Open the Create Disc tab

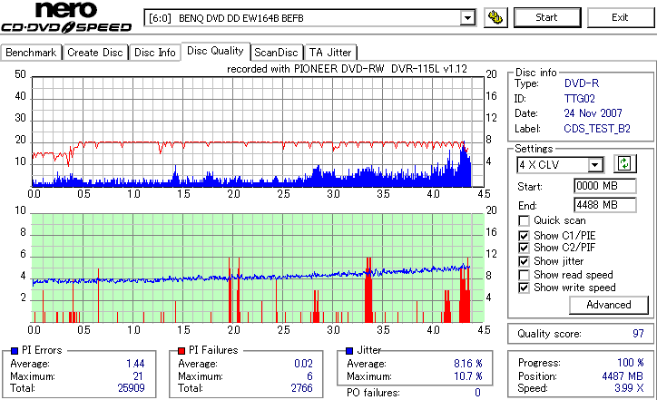click(x=95, y=53)
